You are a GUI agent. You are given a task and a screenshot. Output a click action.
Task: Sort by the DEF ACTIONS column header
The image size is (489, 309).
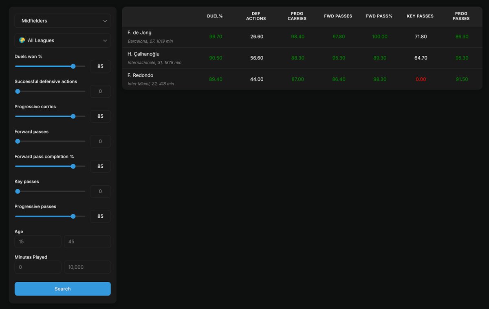coord(256,16)
